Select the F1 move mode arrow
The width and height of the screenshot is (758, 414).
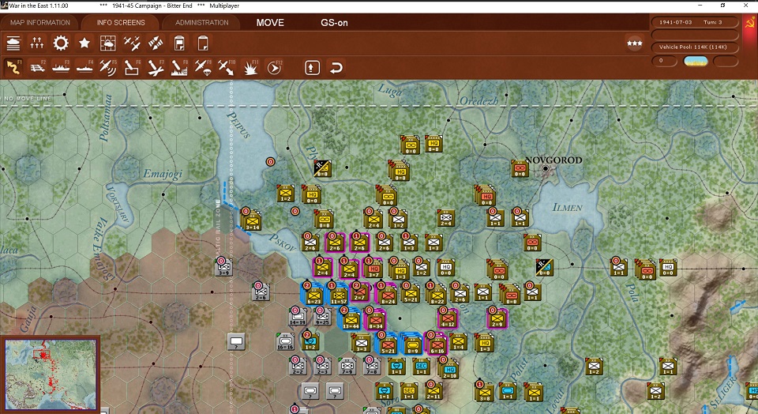click(13, 68)
